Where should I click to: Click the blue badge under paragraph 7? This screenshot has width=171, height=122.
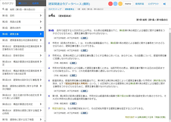84,113
